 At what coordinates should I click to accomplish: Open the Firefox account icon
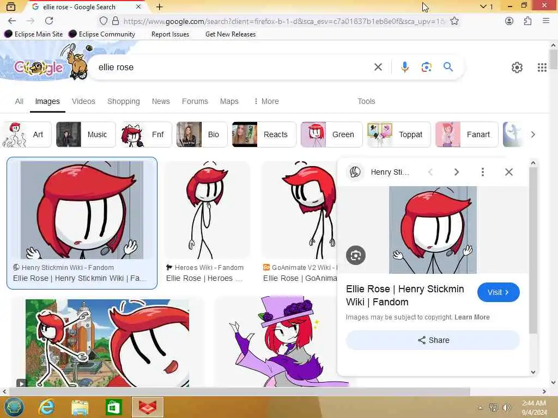(509, 21)
